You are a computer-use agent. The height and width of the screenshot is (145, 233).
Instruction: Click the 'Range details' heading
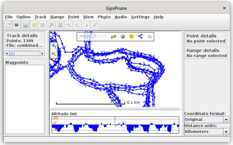[x=203, y=51]
